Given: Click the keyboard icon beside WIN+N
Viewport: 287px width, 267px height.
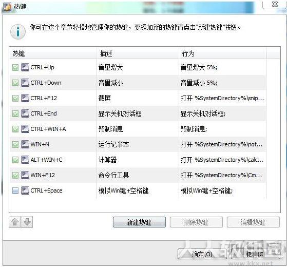Looking at the screenshot, I should (25, 144).
